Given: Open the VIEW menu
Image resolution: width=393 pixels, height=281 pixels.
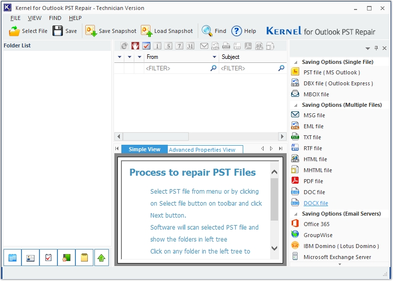Looking at the screenshot, I should point(34,18).
